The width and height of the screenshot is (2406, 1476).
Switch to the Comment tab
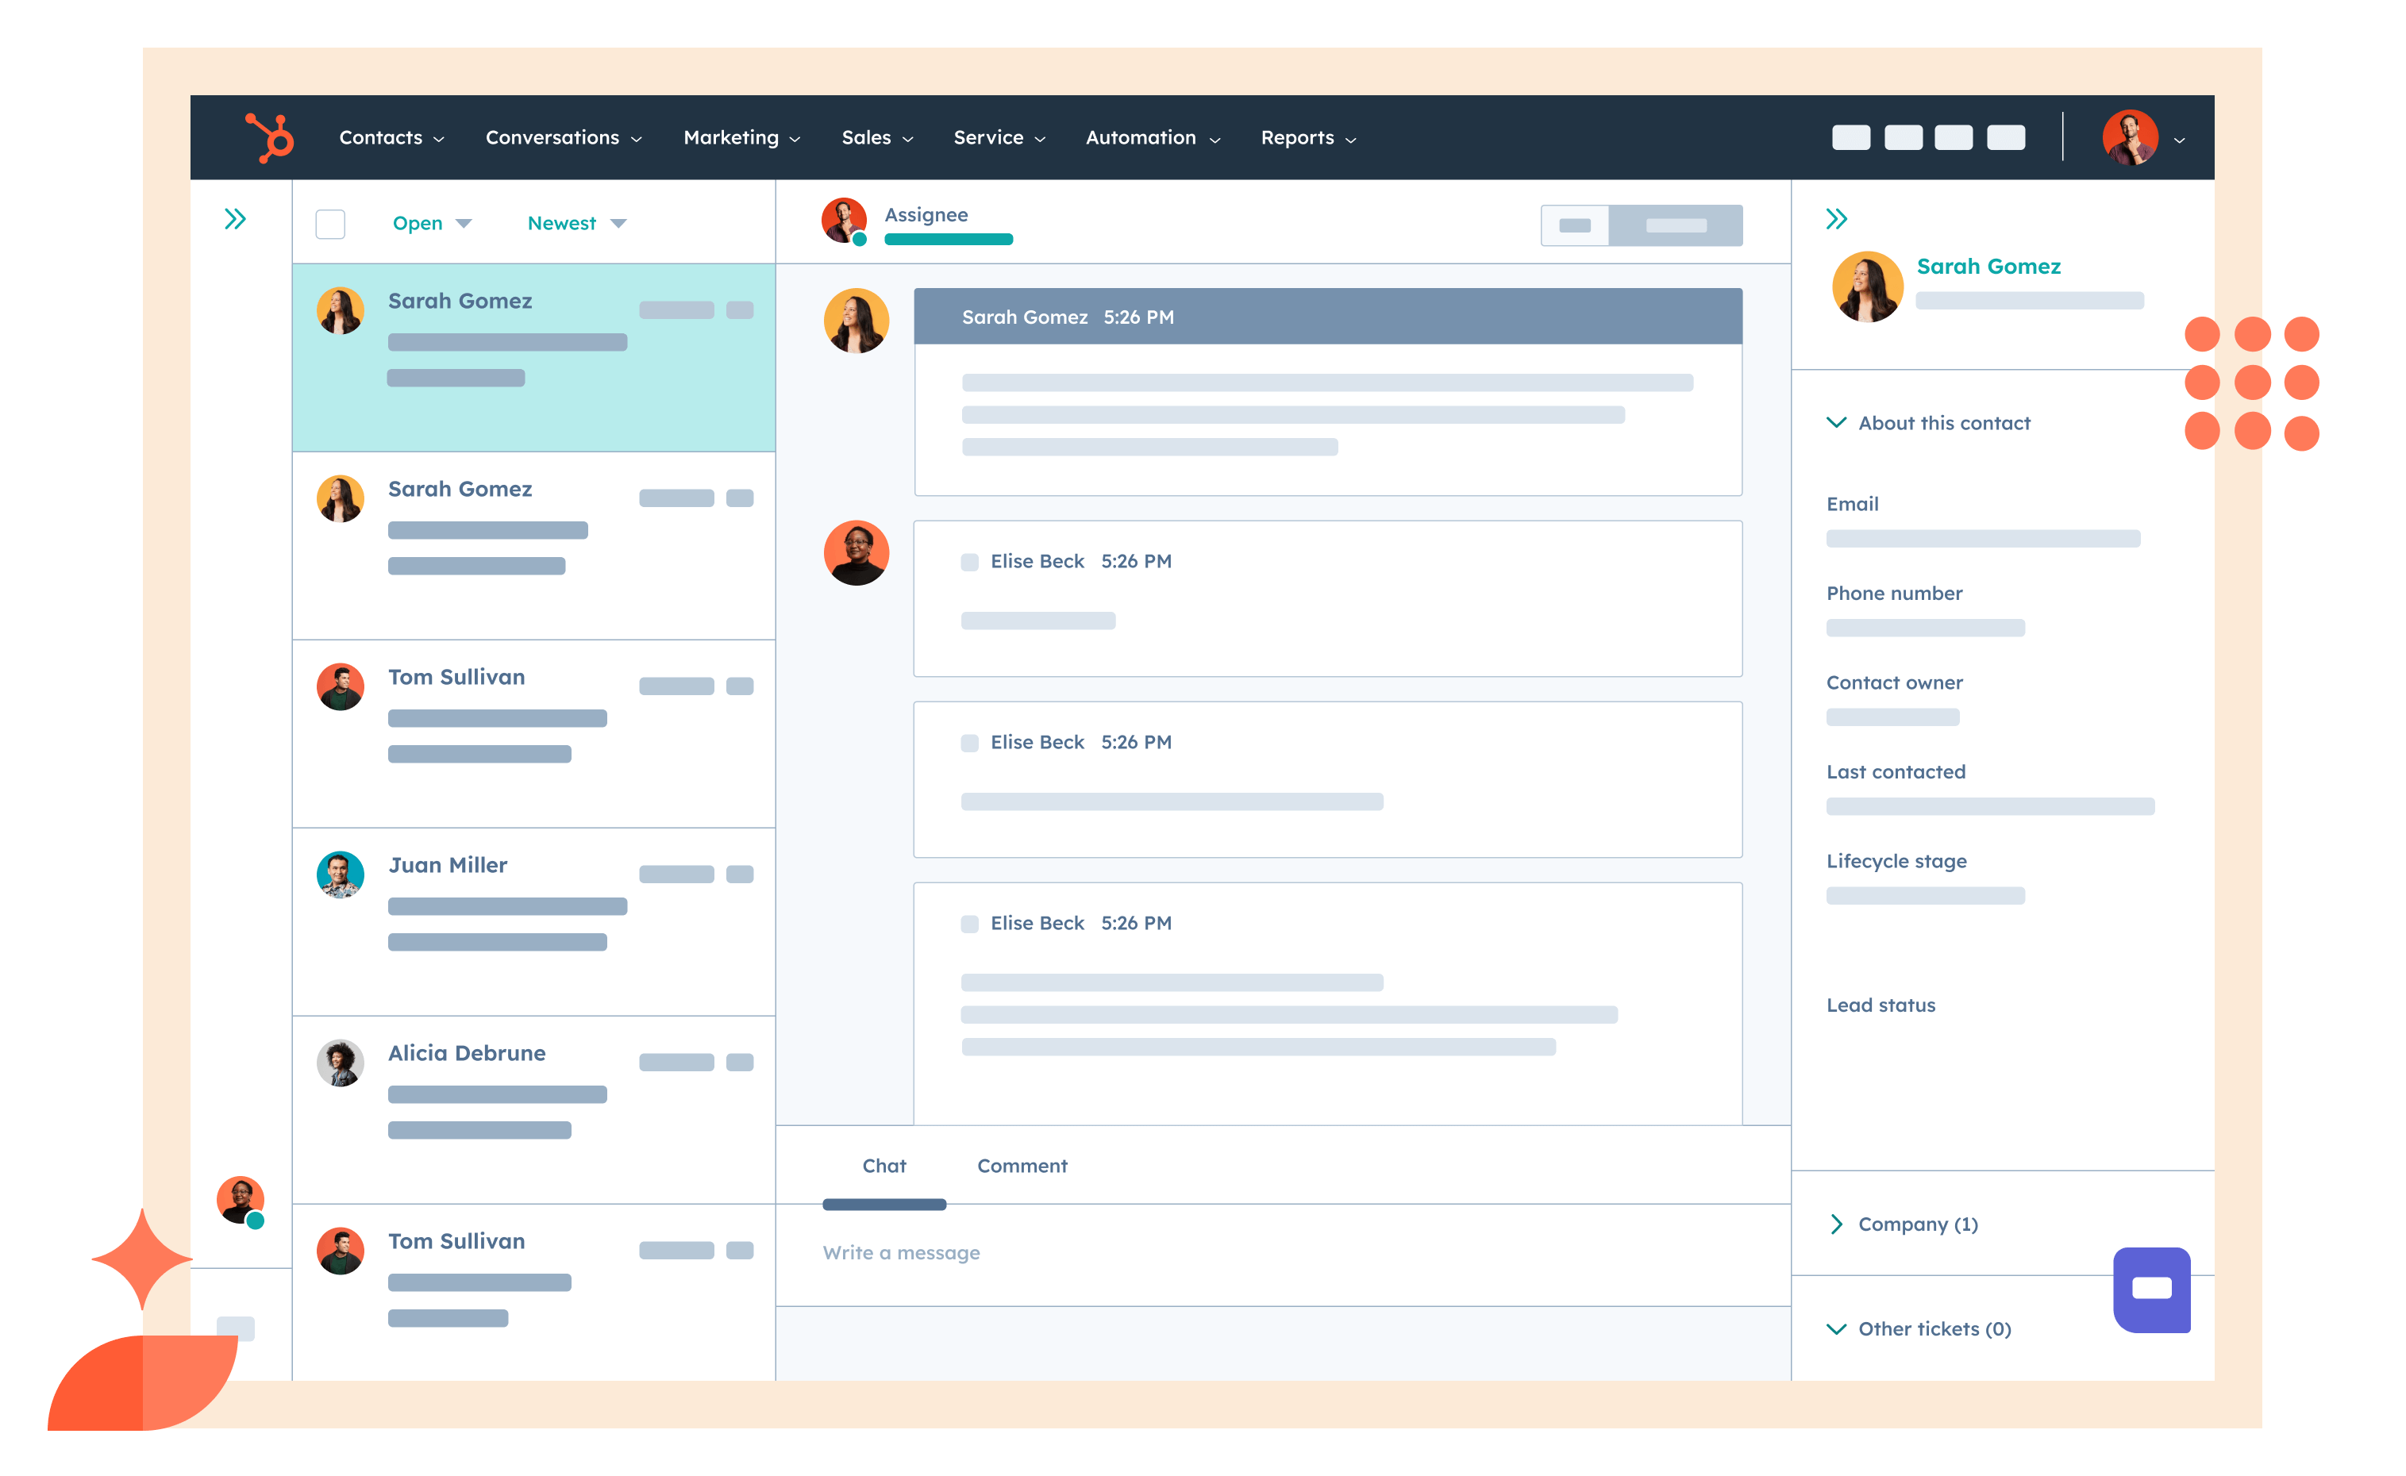coord(1022,1167)
